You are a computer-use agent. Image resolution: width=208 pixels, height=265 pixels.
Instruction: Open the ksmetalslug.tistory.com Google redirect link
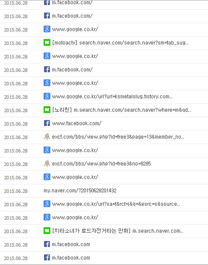pos(112,97)
